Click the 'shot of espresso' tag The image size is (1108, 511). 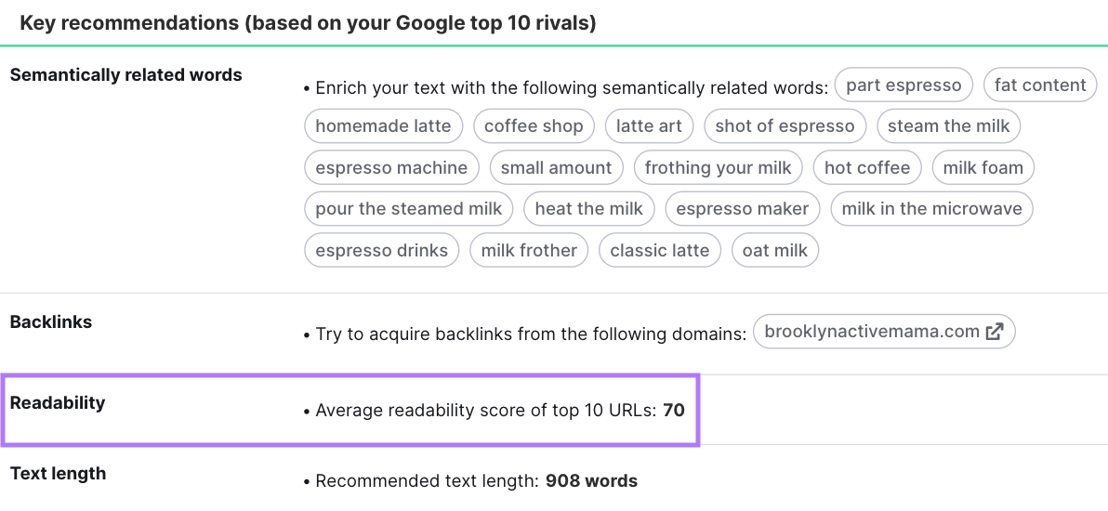click(785, 126)
